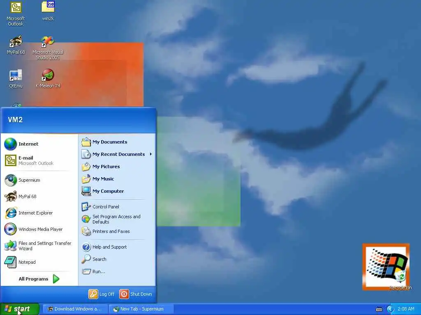This screenshot has width=421, height=315.
Task: Click the Internet globe icon in Start menu
Action: (10, 144)
